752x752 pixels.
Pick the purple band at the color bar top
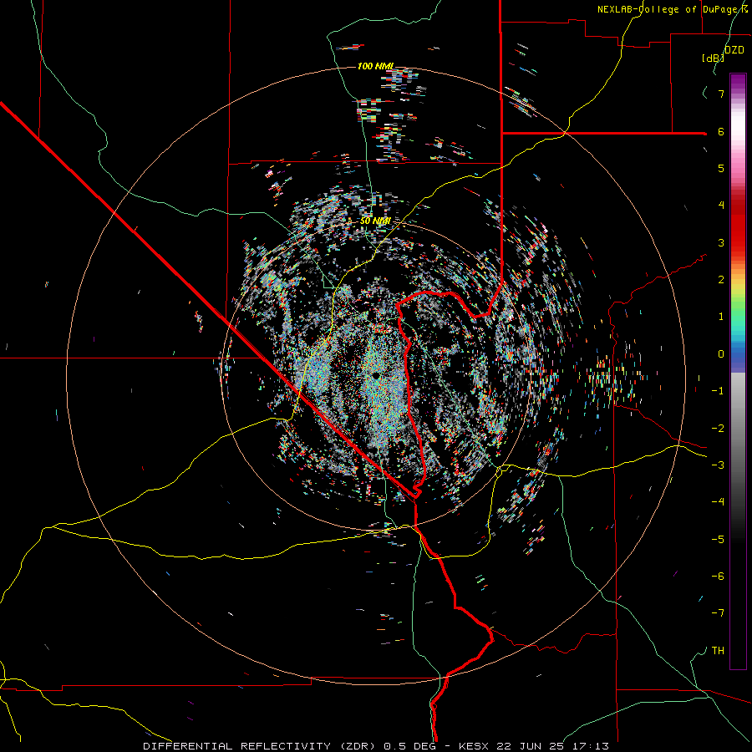[x=738, y=82]
